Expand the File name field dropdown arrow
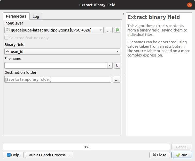This screenshot has width=195, height=161. 110,65
